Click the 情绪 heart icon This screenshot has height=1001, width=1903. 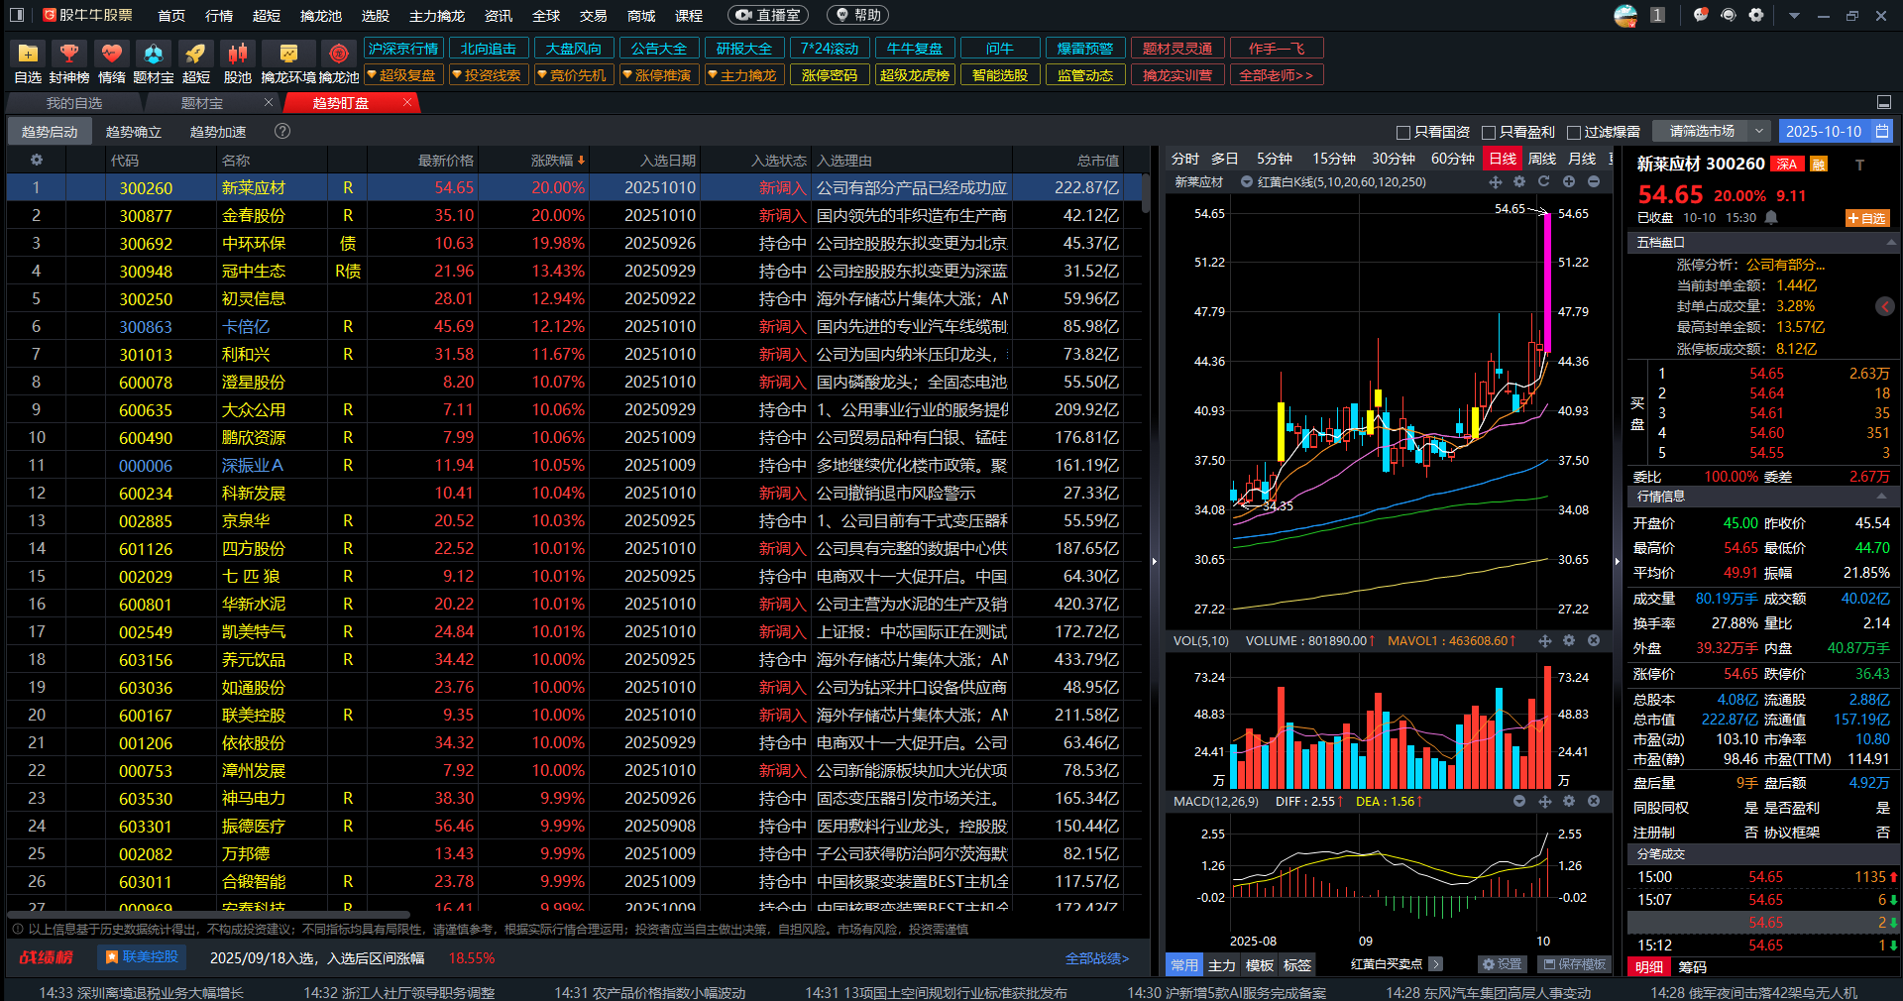(111, 55)
